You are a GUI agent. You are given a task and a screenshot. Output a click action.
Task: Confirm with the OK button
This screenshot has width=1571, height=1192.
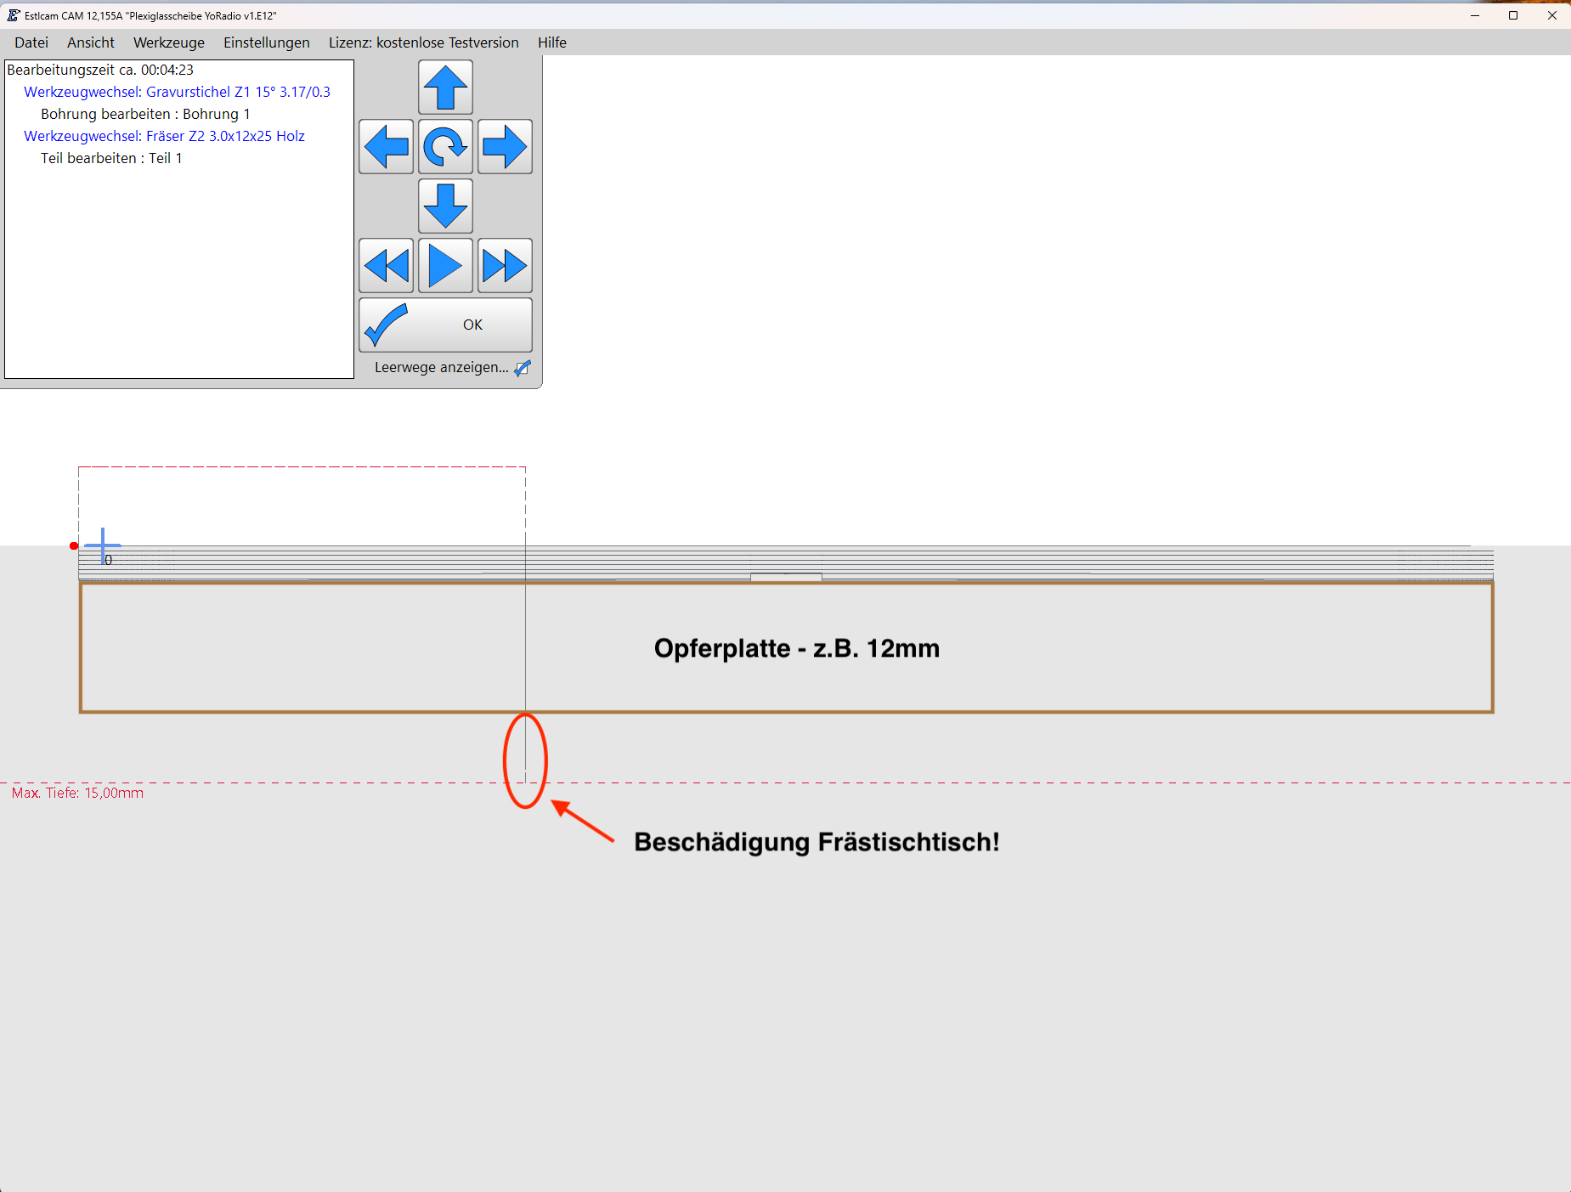pyautogui.click(x=445, y=325)
